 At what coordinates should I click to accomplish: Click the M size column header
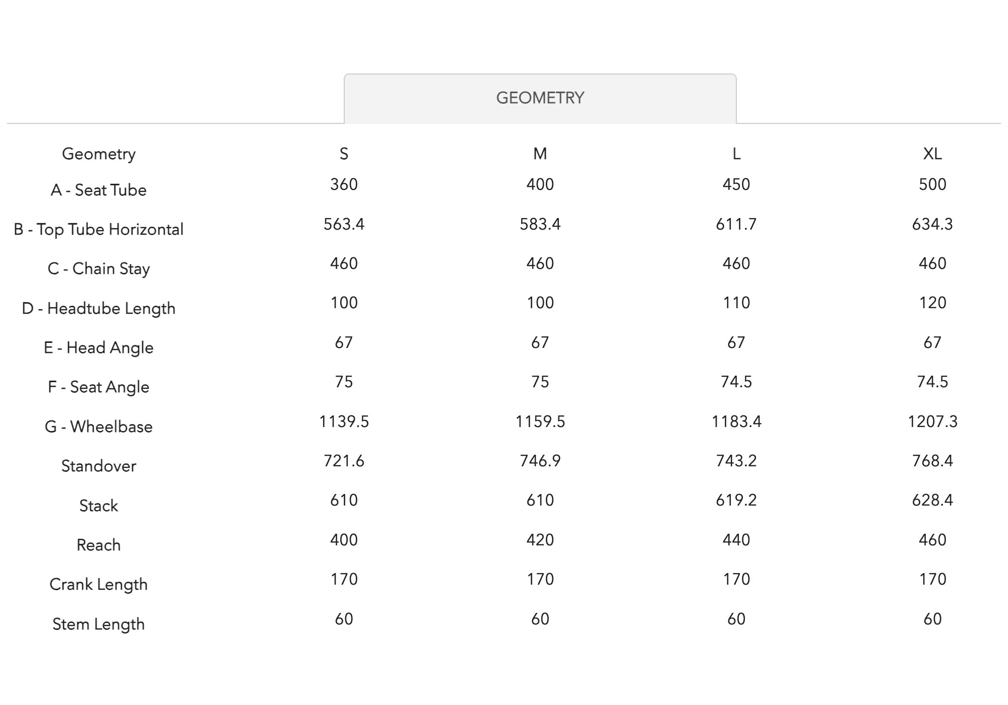(540, 154)
